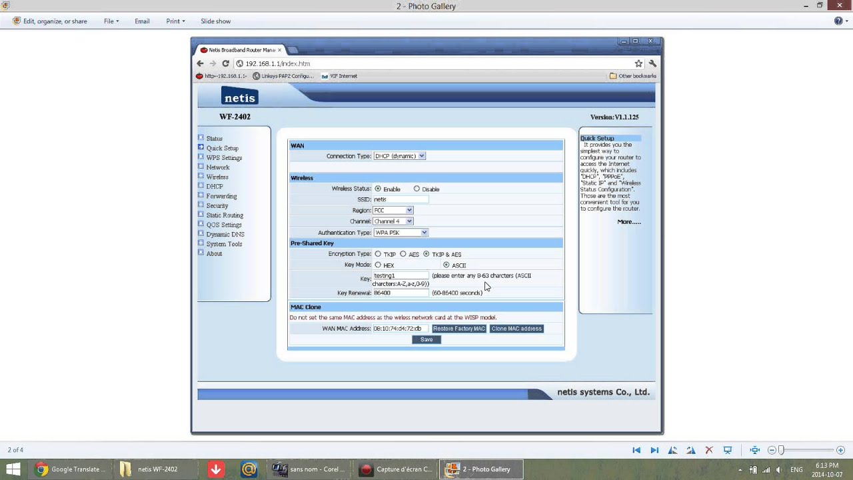Open File menu dropdown
Viewport: 853px width, 480px height.
(x=111, y=21)
